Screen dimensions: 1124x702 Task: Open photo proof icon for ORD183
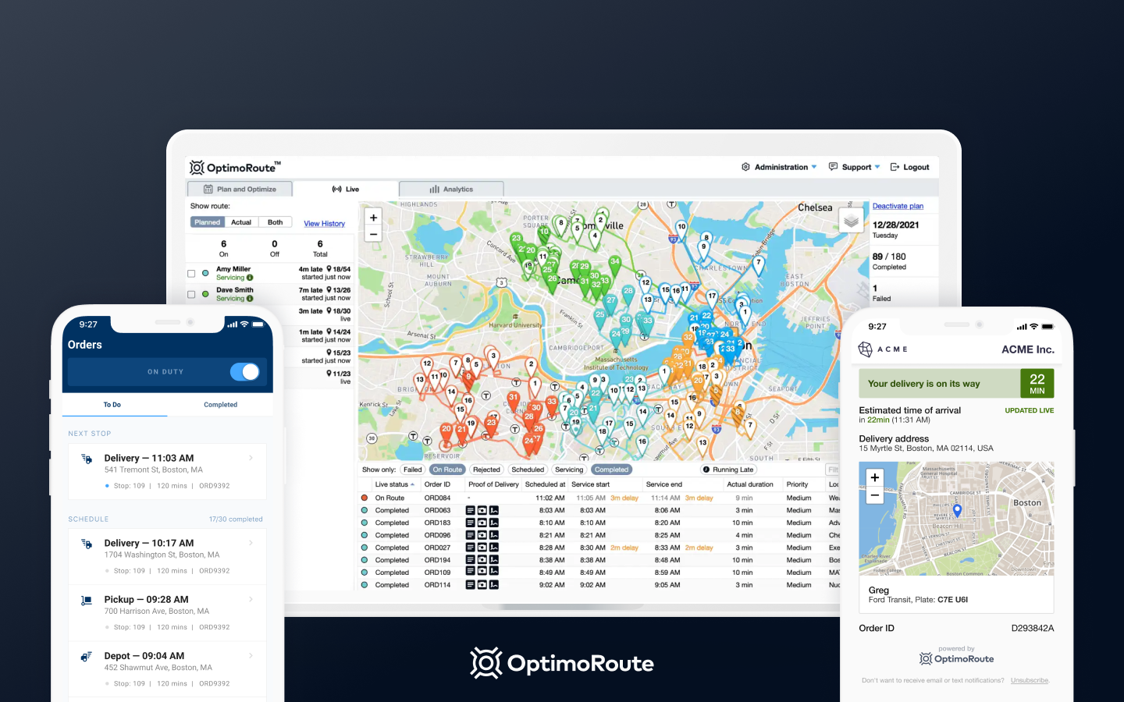pyautogui.click(x=482, y=523)
